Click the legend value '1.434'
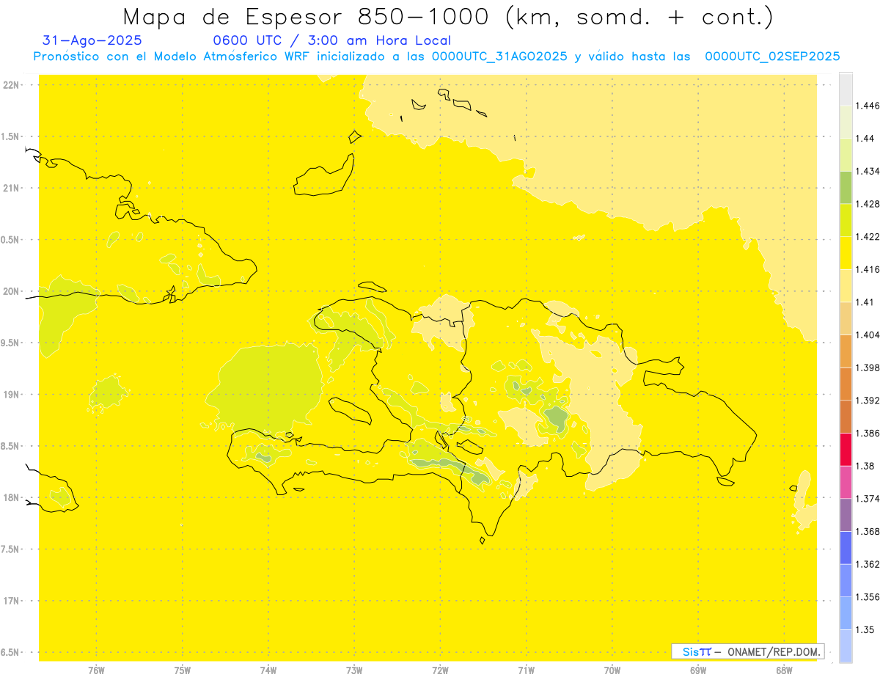 [x=868, y=171]
